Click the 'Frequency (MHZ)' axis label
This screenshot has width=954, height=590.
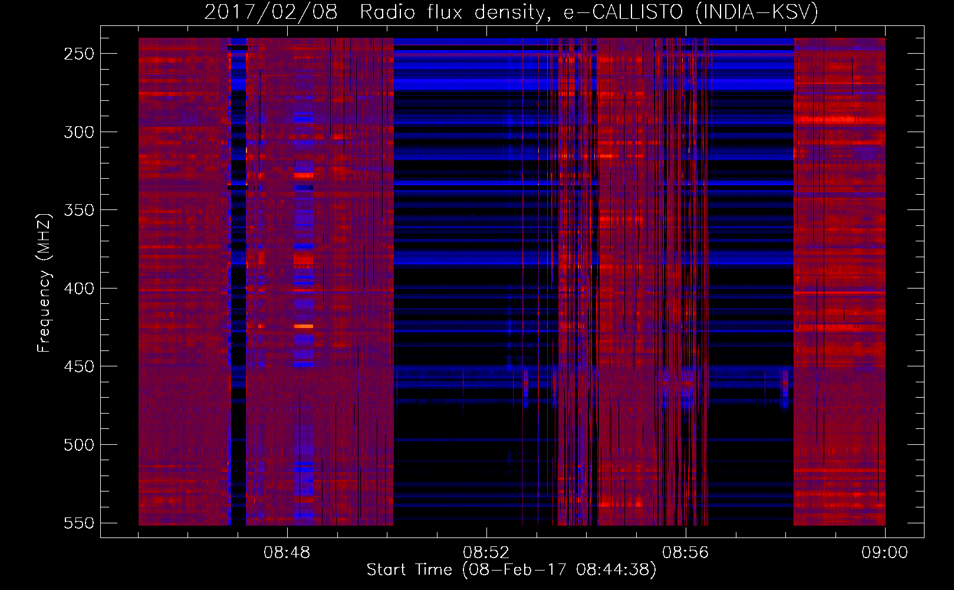pyautogui.click(x=44, y=283)
